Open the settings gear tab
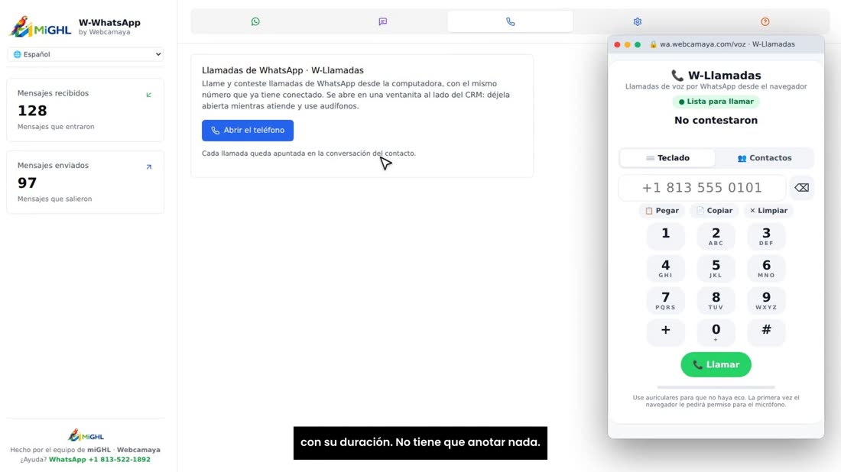This screenshot has width=841, height=472. tap(637, 21)
